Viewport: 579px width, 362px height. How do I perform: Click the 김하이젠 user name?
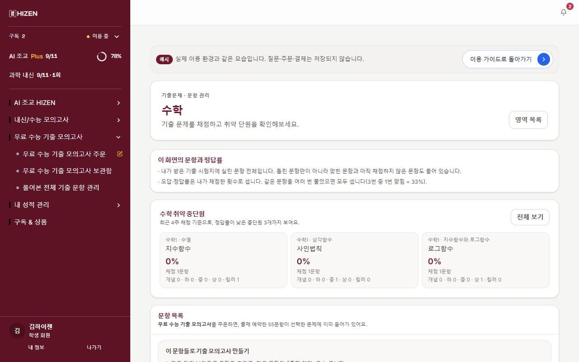41,326
